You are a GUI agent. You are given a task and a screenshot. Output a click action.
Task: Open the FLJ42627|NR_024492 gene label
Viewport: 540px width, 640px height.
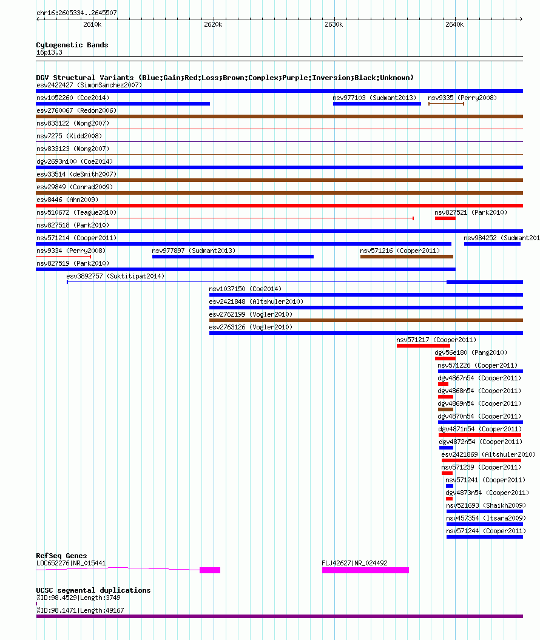coord(354,563)
